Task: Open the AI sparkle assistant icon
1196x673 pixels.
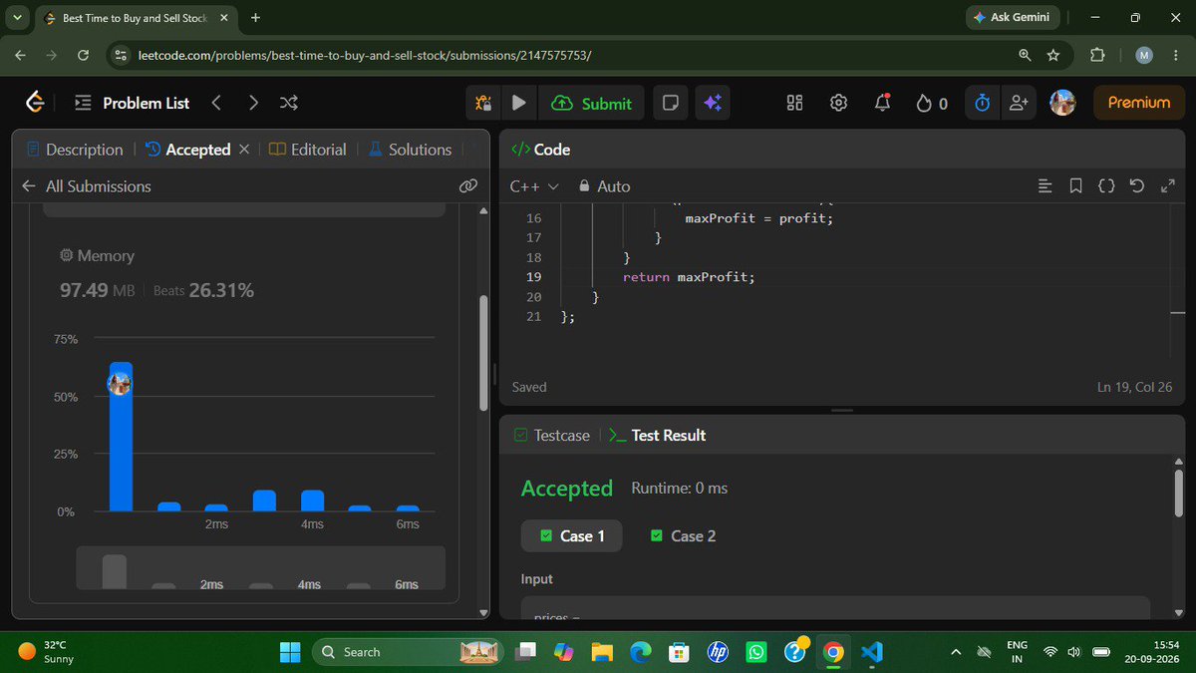Action: (712, 103)
